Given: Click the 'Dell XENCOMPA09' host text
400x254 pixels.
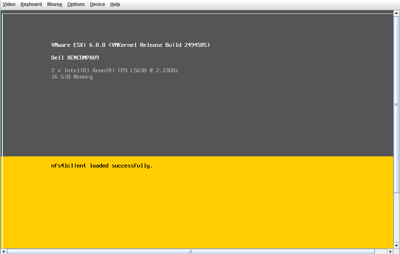Looking at the screenshot, I should (x=75, y=58).
